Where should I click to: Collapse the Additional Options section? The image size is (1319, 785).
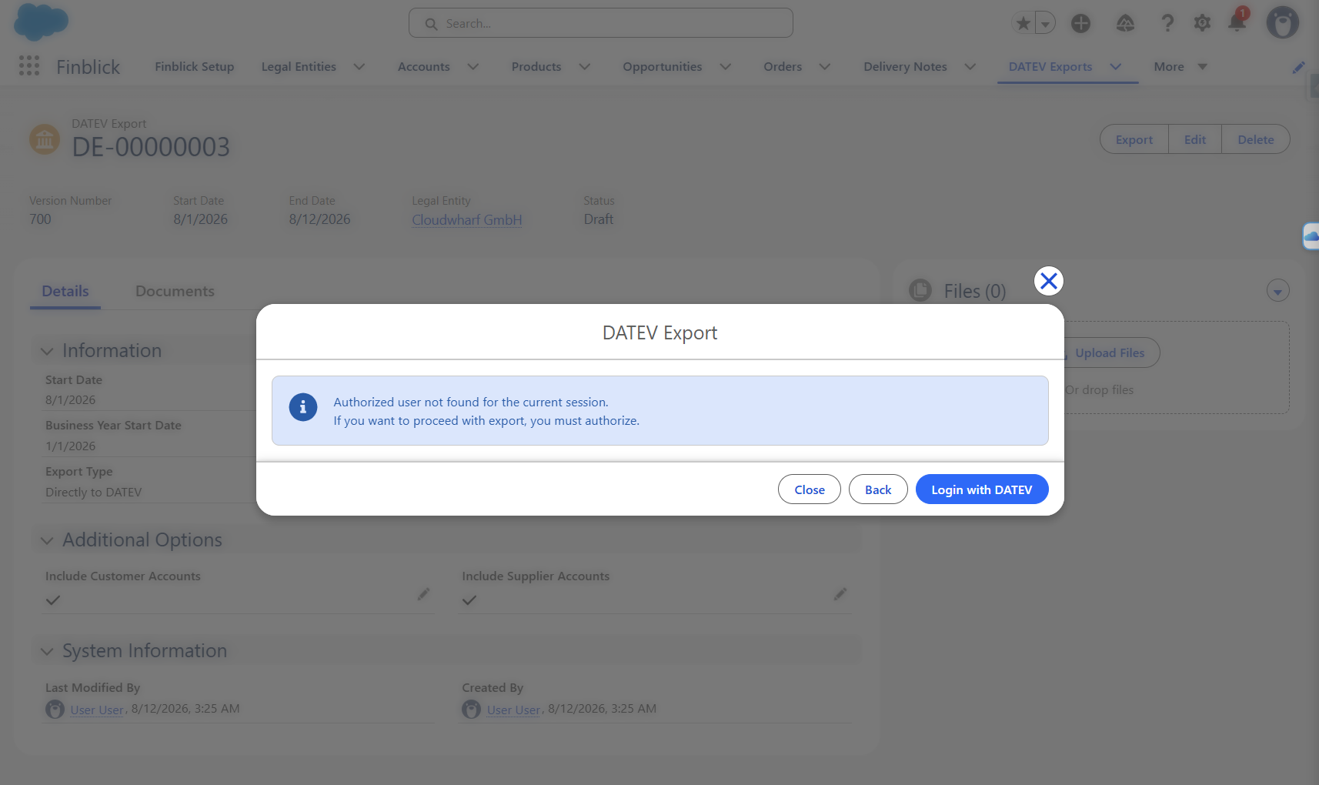47,540
